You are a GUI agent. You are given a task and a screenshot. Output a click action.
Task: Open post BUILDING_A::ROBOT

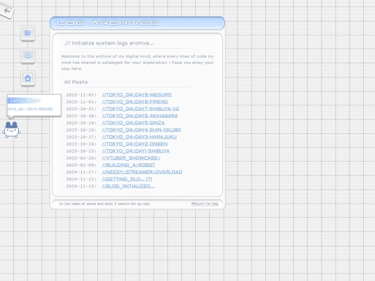pyautogui.click(x=128, y=165)
